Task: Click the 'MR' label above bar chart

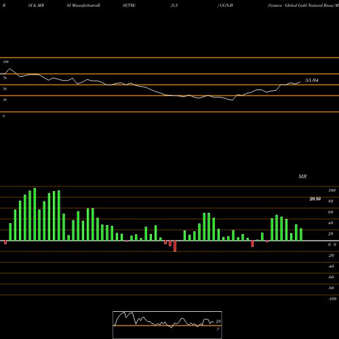Action: (x=302, y=176)
